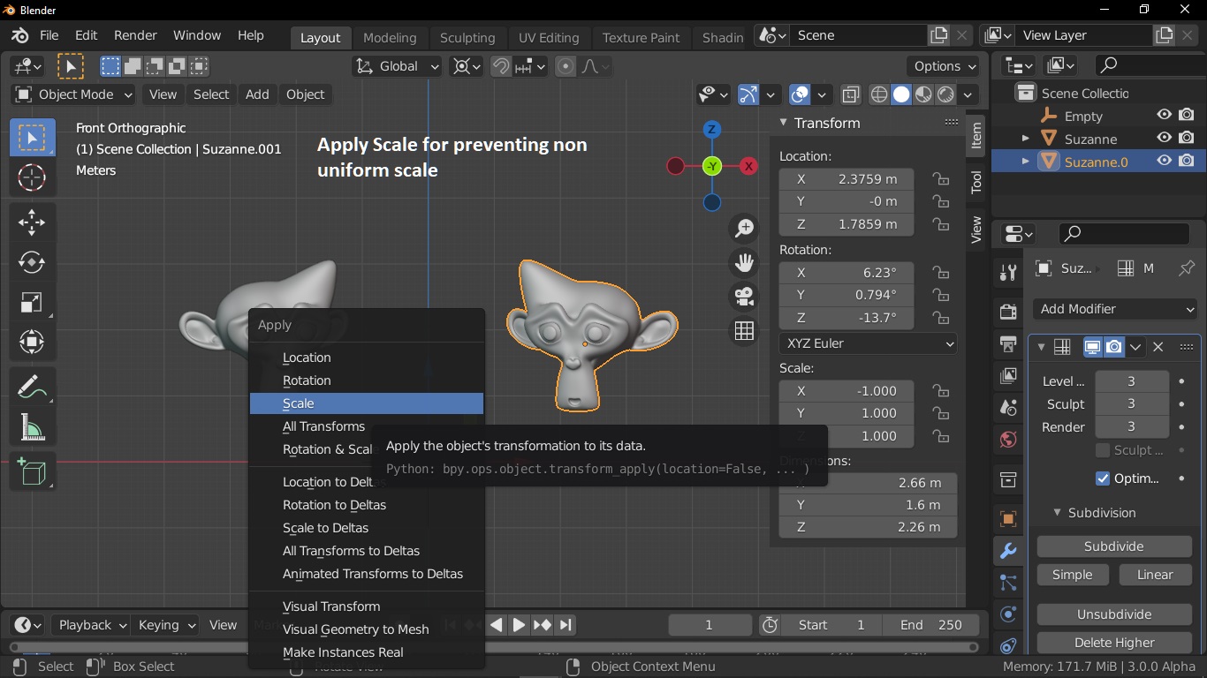Viewport: 1207px width, 678px height.
Task: Select the Annotate pencil tool
Action: click(x=32, y=388)
